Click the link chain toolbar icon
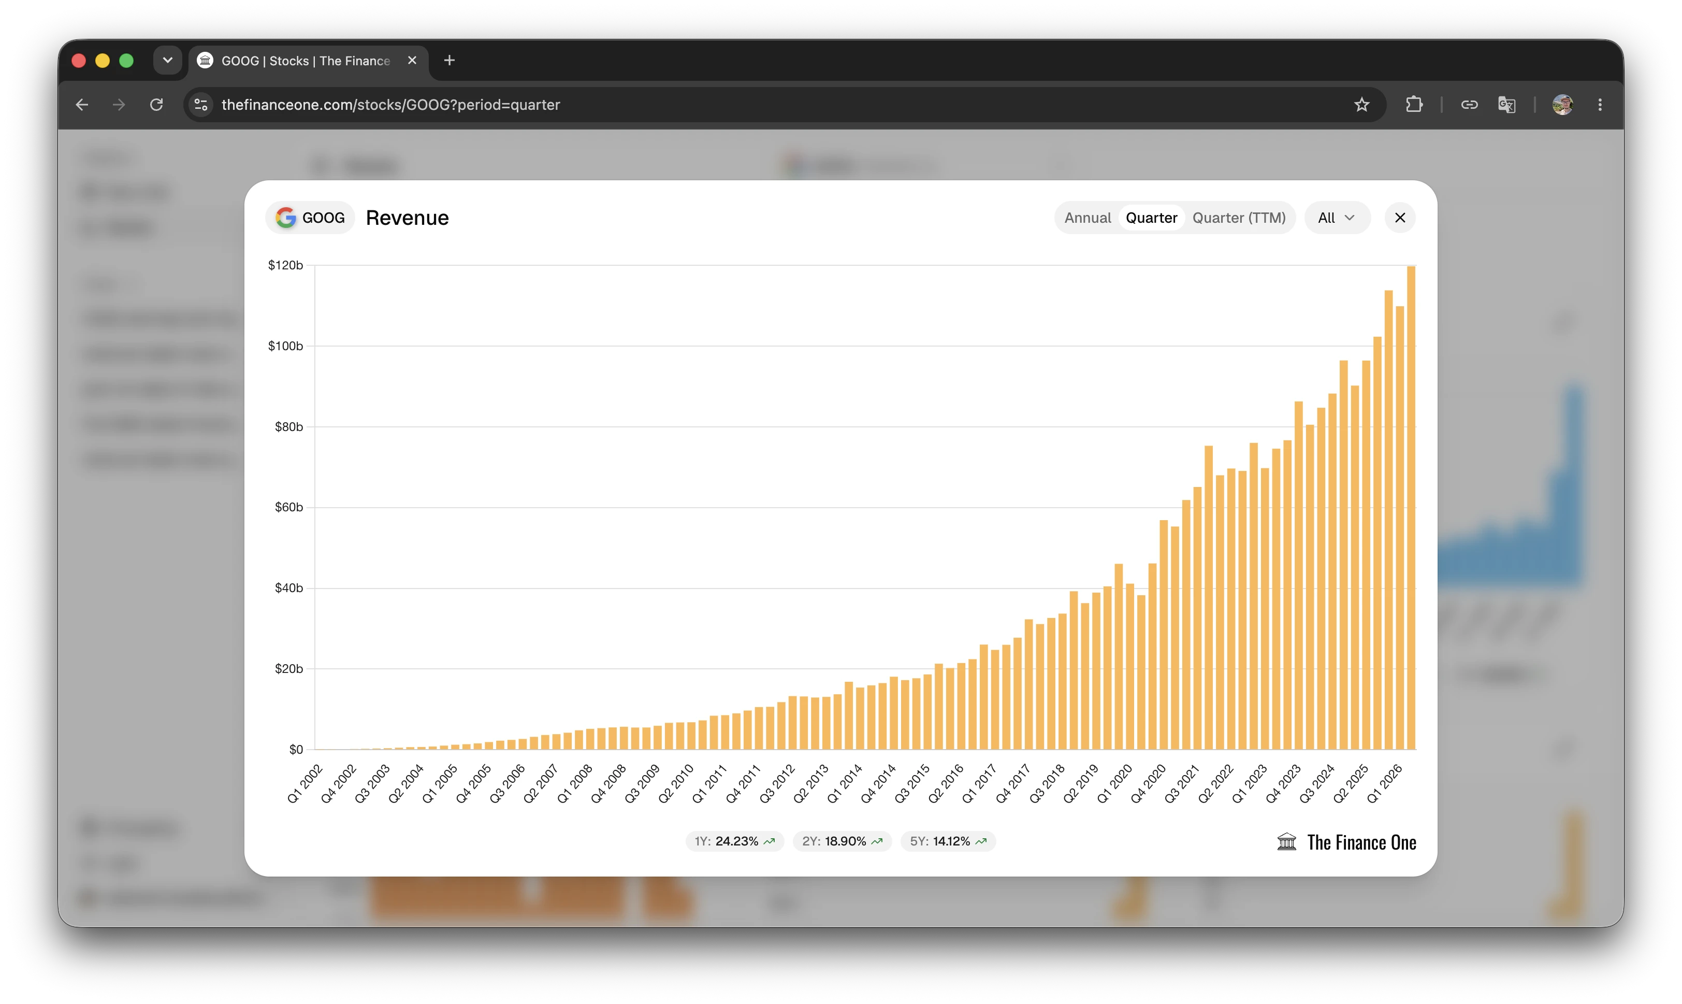 tap(1469, 105)
